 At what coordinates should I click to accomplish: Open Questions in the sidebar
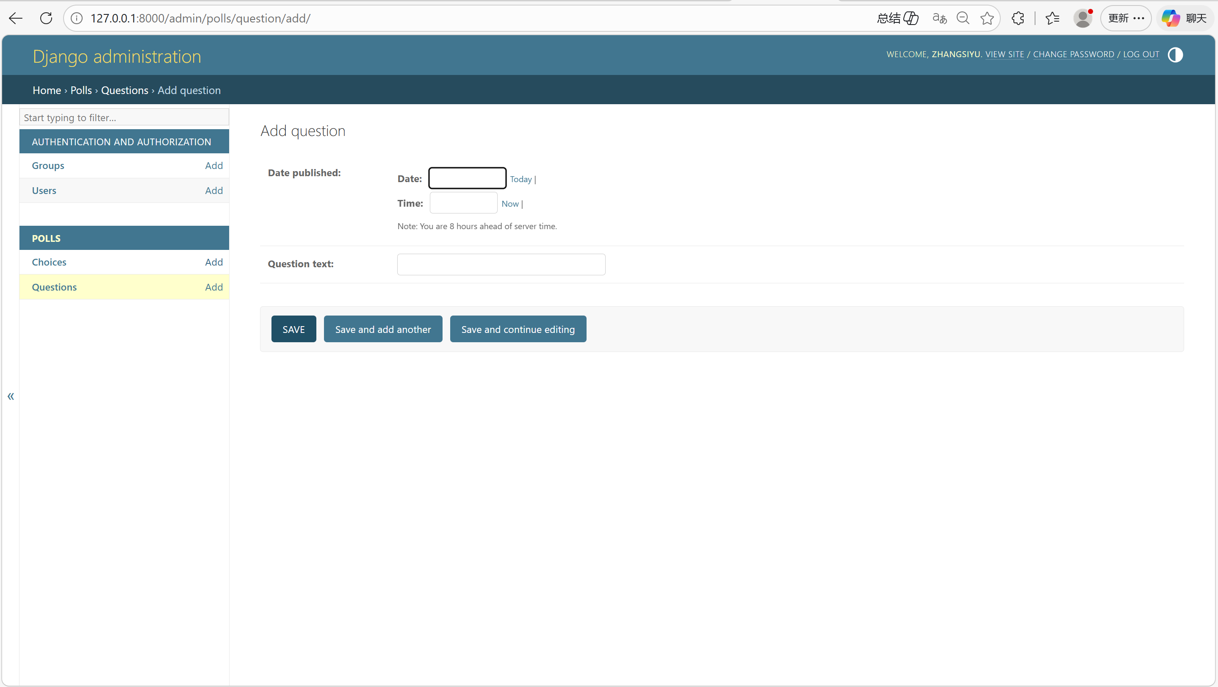tap(54, 287)
